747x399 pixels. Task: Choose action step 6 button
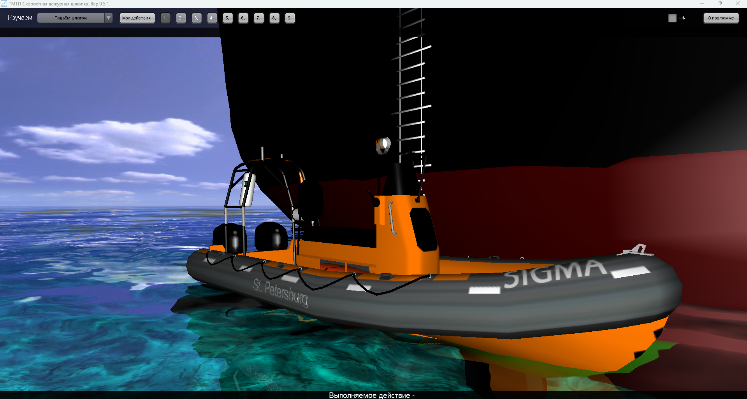coord(243,18)
